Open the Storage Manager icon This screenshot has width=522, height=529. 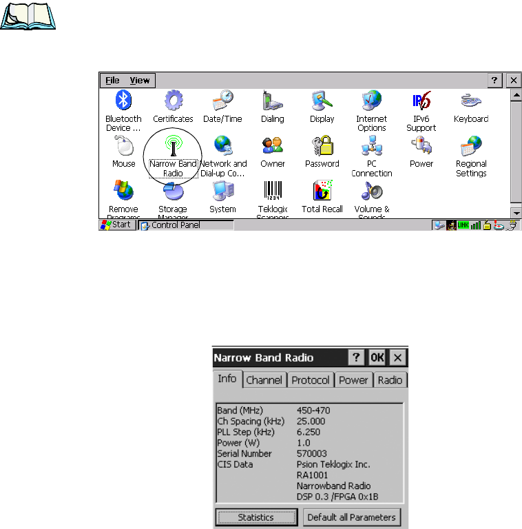174,191
